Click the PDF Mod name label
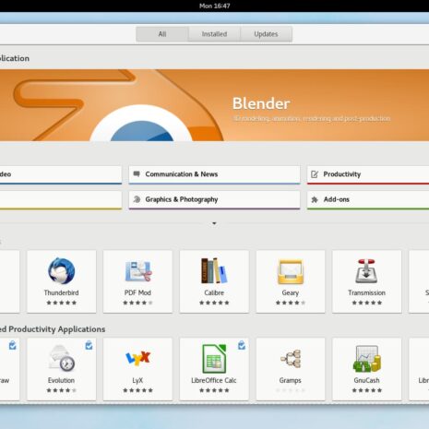This screenshot has height=429, width=429. click(x=137, y=292)
